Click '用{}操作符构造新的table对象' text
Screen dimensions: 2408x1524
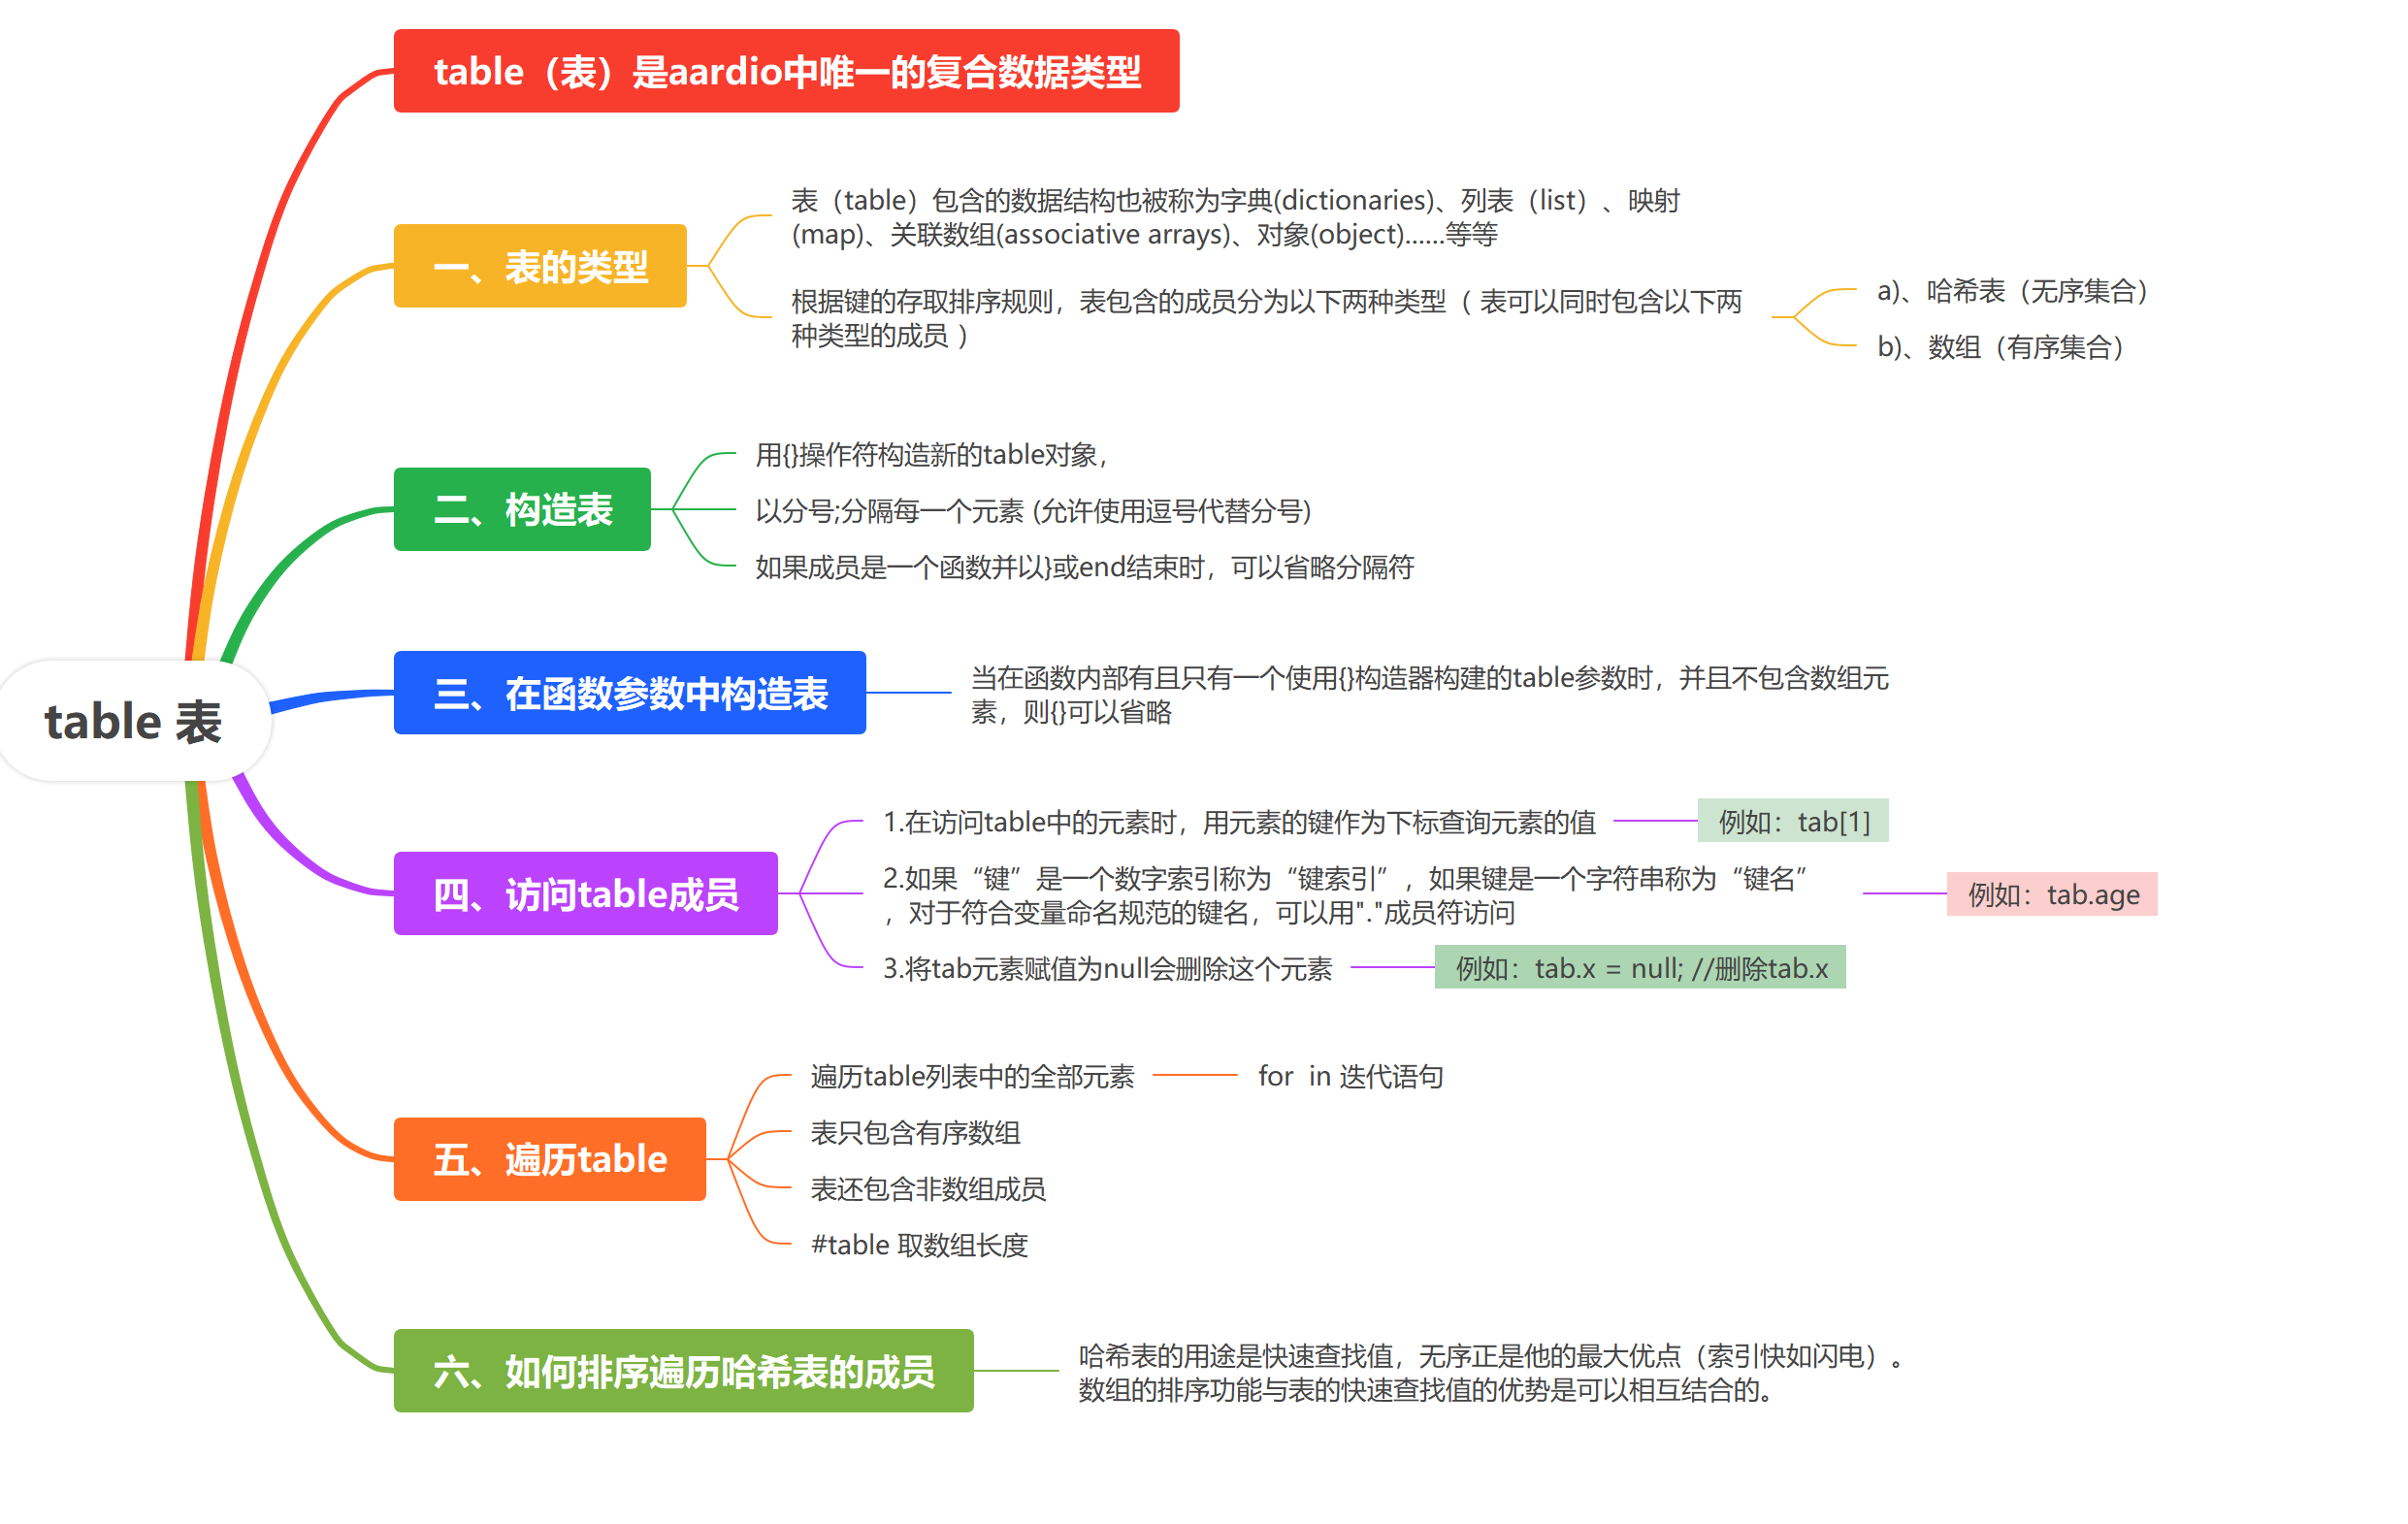[x=933, y=455]
